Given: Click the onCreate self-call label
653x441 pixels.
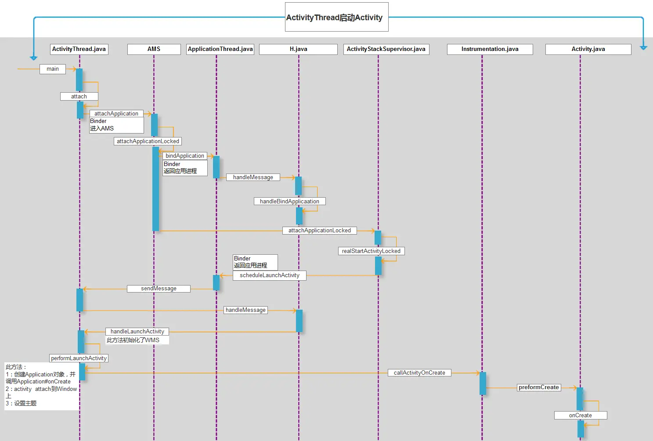Looking at the screenshot, I should click(581, 416).
